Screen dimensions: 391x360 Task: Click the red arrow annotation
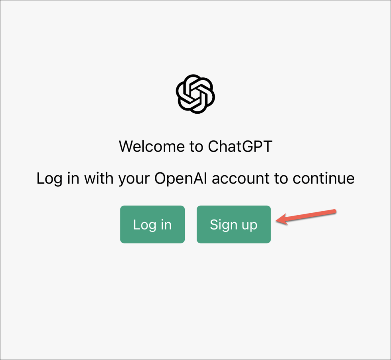(306, 217)
